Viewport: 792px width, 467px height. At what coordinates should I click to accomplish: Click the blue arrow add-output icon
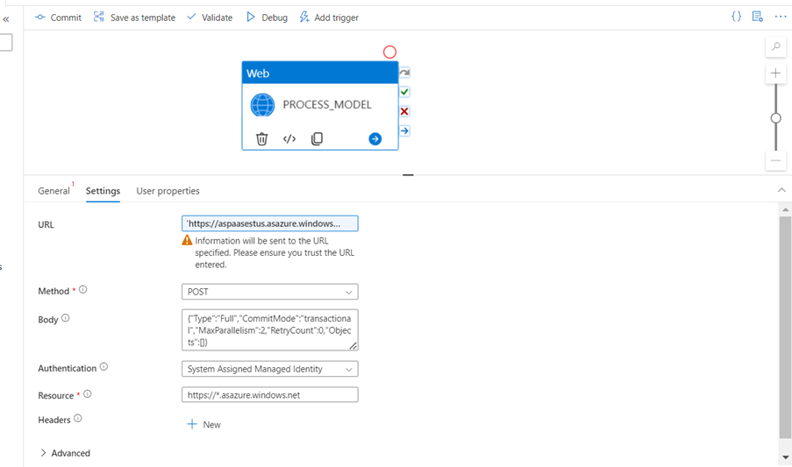coord(375,138)
